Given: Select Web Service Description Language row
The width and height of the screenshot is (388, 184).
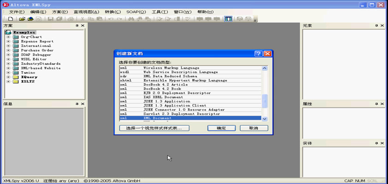Looking at the screenshot, I should 190,72.
